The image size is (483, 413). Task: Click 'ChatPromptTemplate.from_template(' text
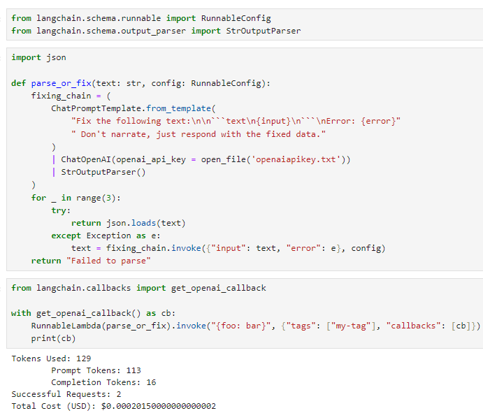(x=134, y=108)
